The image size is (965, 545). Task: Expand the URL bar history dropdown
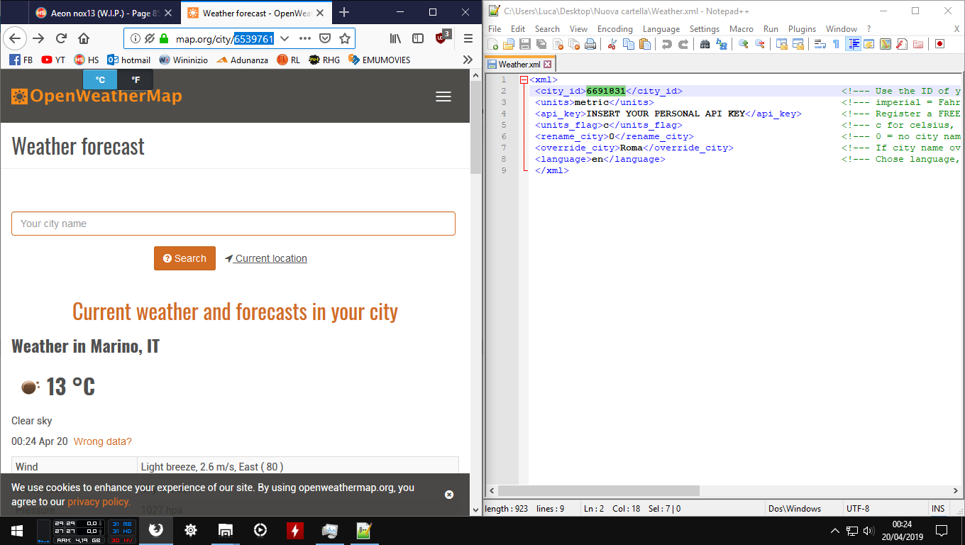285,38
